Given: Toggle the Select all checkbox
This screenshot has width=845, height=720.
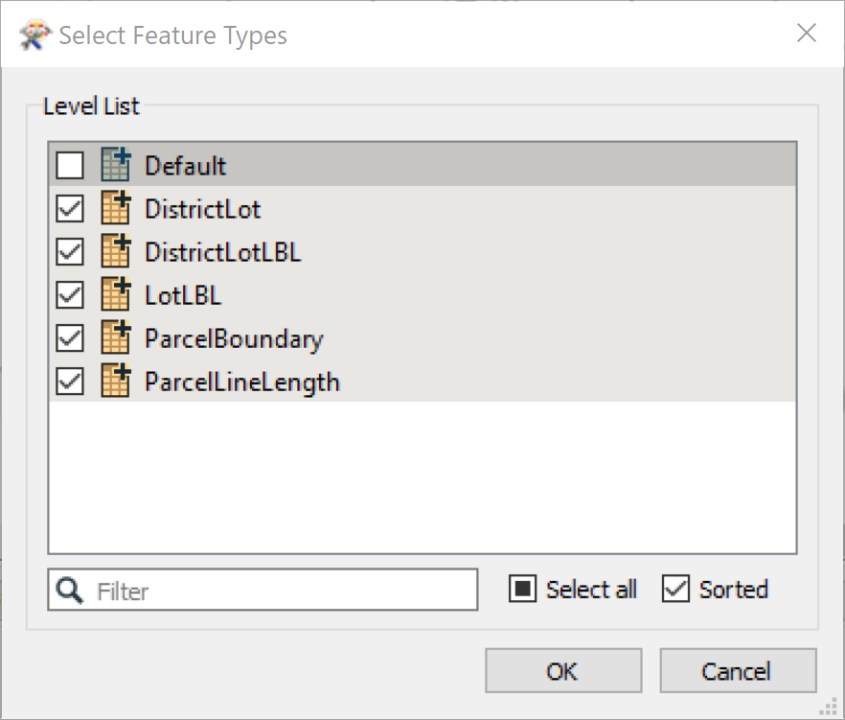Looking at the screenshot, I should click(522, 589).
